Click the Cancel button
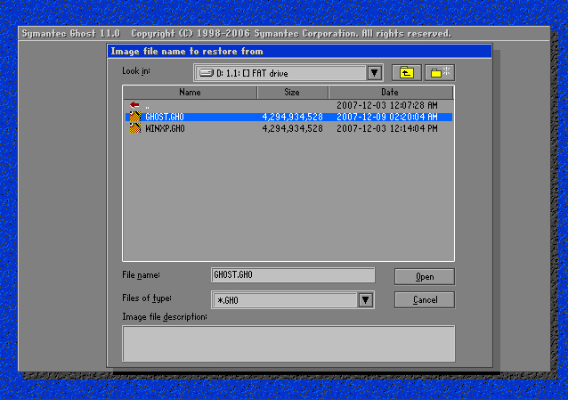 point(425,300)
